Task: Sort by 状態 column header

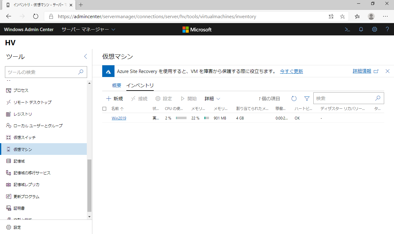Action: (x=156, y=109)
